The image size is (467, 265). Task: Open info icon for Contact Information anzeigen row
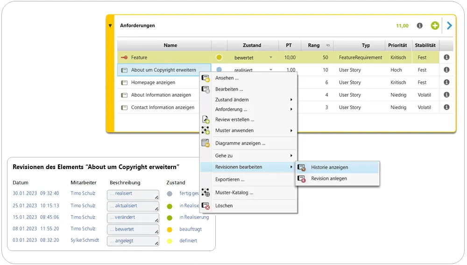click(x=446, y=107)
